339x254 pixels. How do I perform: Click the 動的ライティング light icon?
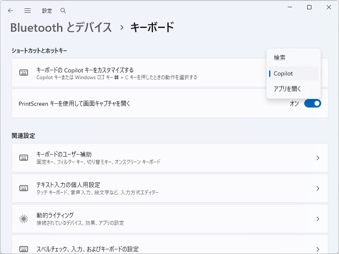24,219
